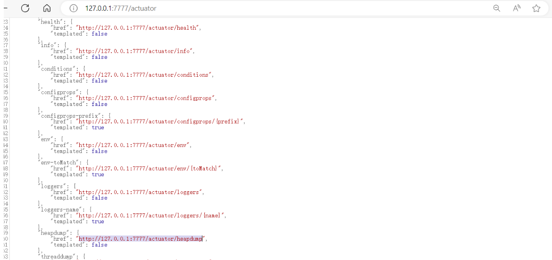
Task: Click the actuator/env/{toMatch} URL
Action: 149,169
